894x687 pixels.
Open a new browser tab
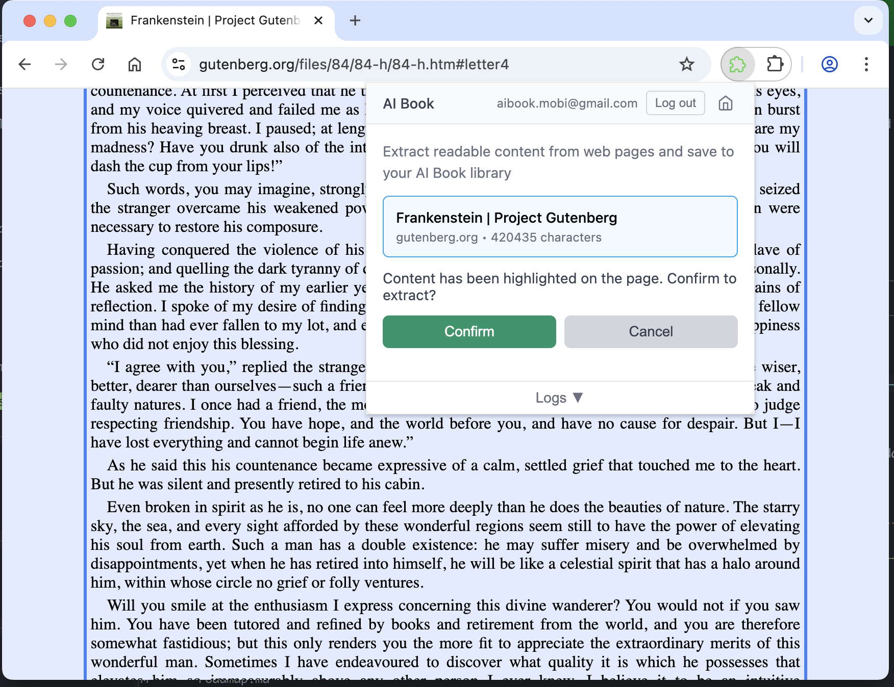355,20
